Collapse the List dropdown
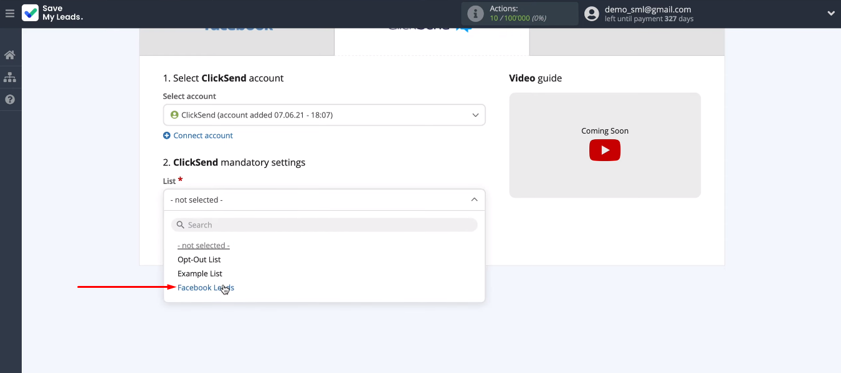The image size is (841, 373). pyautogui.click(x=324, y=200)
